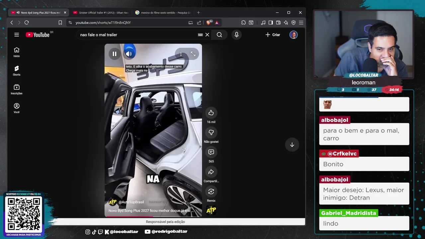Open a new browser tab
The height and width of the screenshot is (239, 425).
click(x=199, y=13)
